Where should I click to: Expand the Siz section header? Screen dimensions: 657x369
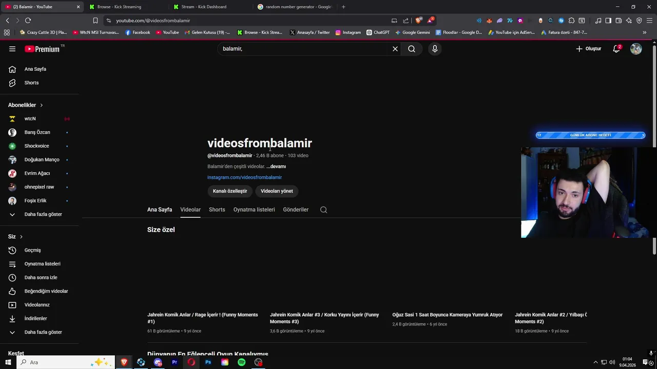tap(15, 237)
